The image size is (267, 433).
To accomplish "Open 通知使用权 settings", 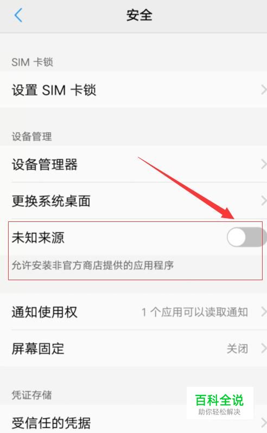I will pos(133,312).
